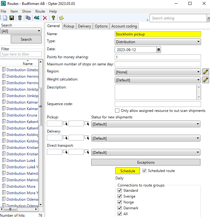Click the Exceptions button
Viewport: 210px width, 217px height.
(146, 162)
